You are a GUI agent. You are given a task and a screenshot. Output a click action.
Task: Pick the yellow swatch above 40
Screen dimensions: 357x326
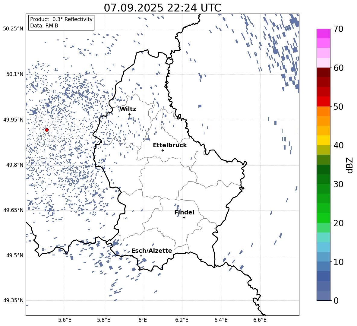(324, 140)
